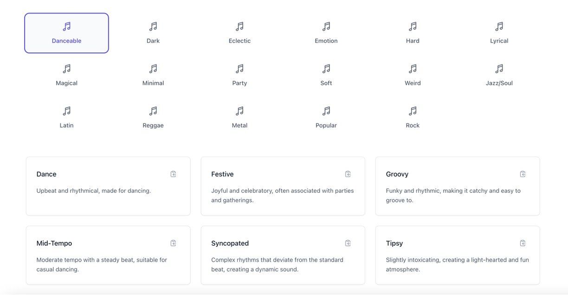Copy the Festive card text
The height and width of the screenshot is (295, 568).
[x=348, y=174]
